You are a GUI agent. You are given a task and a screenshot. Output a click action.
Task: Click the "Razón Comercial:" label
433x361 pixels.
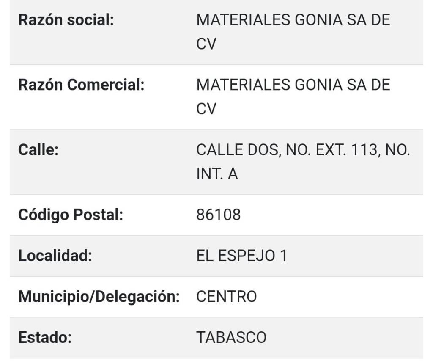pyautogui.click(x=81, y=85)
